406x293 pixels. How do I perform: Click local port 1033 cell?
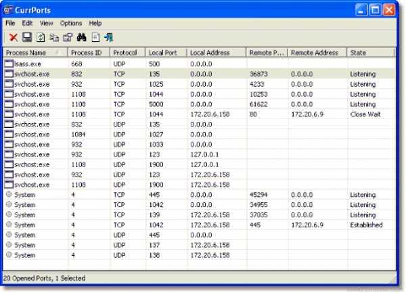coord(156,145)
